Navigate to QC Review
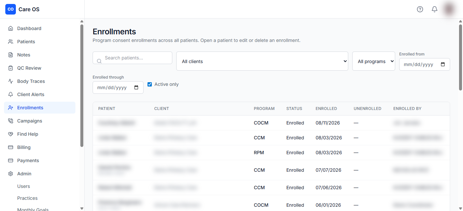The width and height of the screenshot is (463, 211). coord(40,68)
